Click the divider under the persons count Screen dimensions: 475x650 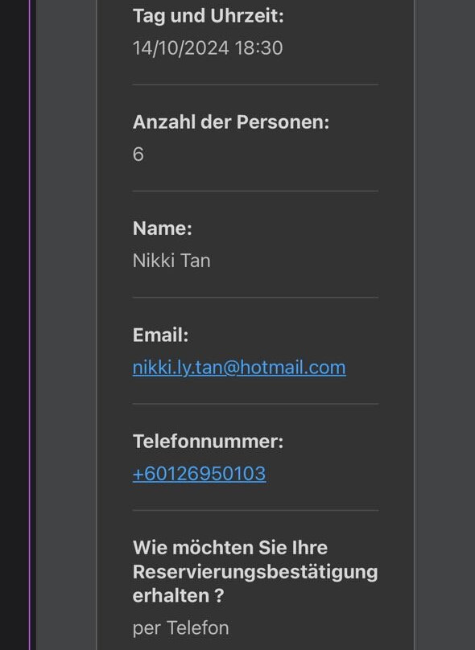(255, 191)
